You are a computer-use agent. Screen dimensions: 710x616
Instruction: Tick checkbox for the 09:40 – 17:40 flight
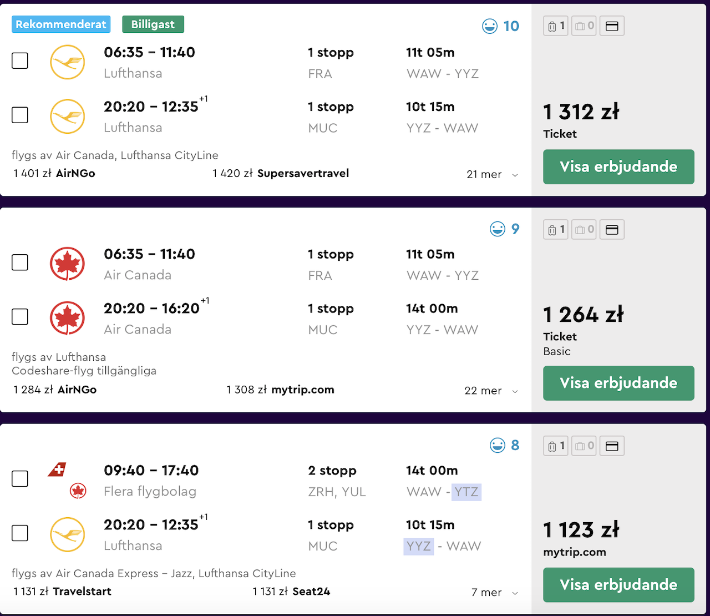click(x=20, y=478)
